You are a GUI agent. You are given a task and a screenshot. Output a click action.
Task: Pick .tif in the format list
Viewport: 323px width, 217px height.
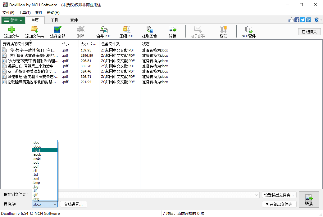[45, 191]
